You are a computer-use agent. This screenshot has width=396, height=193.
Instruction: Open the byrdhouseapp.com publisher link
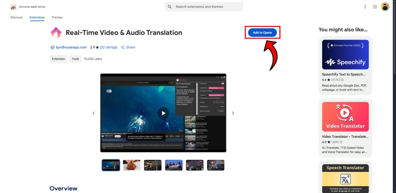(71, 48)
